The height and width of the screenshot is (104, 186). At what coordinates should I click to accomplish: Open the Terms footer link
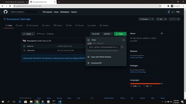coord(39,98)
